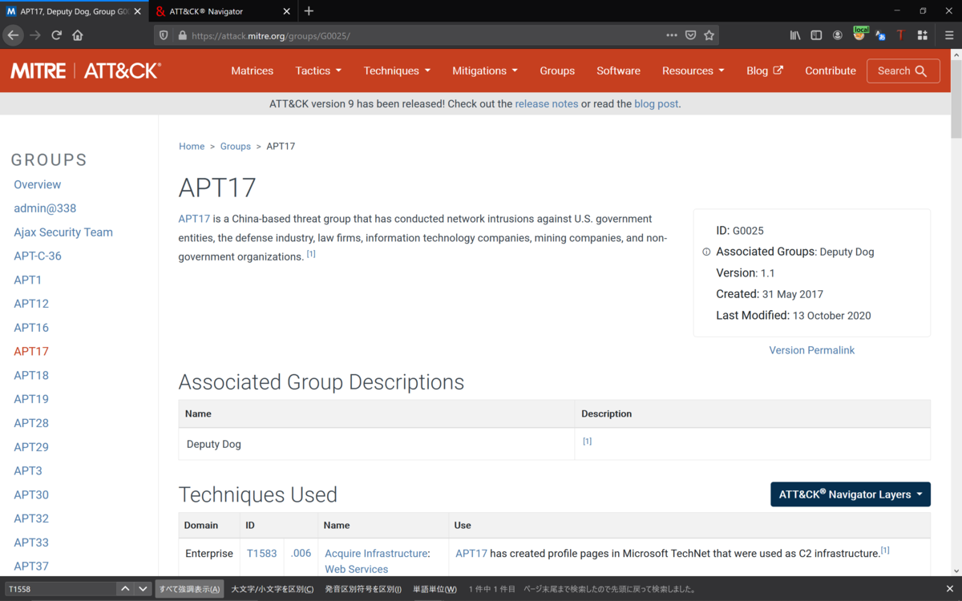The image size is (962, 601).
Task: Click the 'local' badge extension icon
Action: click(859, 34)
